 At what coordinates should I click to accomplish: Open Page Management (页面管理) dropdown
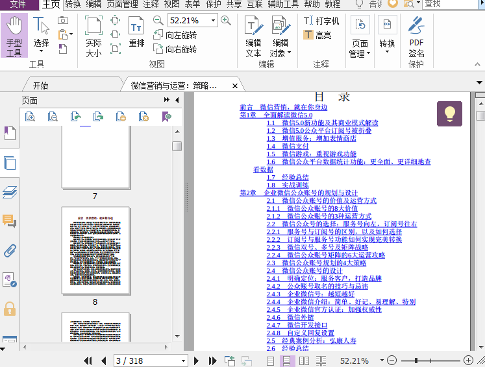[360, 36]
